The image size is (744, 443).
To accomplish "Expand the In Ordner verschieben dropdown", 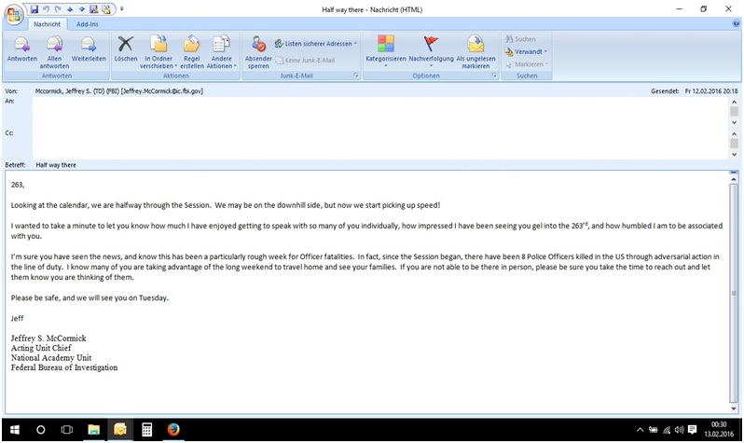I will click(158, 52).
